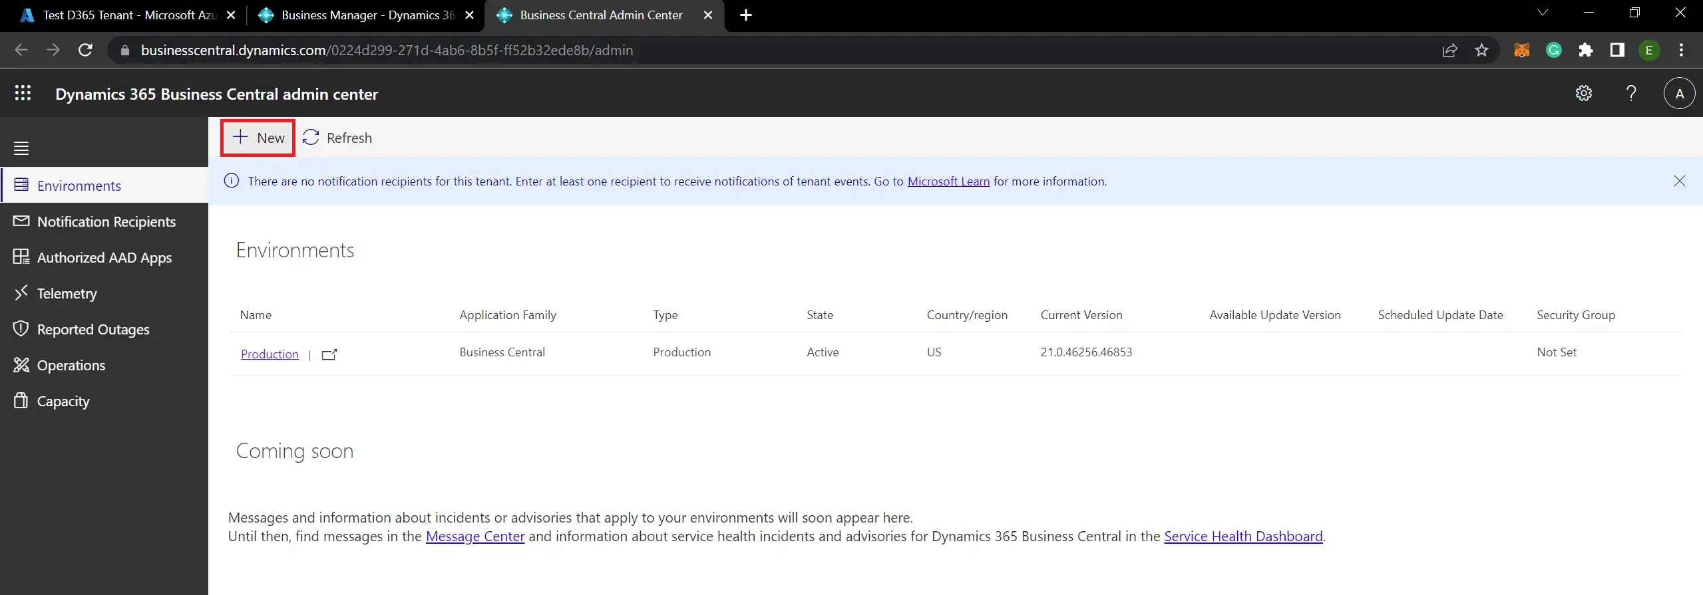Click the Dynamics 365 Business Central admin center title
1703x595 pixels.
[x=216, y=94]
